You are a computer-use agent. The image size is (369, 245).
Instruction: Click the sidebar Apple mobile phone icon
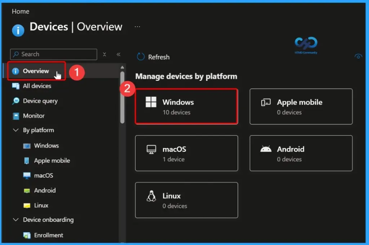click(x=27, y=161)
